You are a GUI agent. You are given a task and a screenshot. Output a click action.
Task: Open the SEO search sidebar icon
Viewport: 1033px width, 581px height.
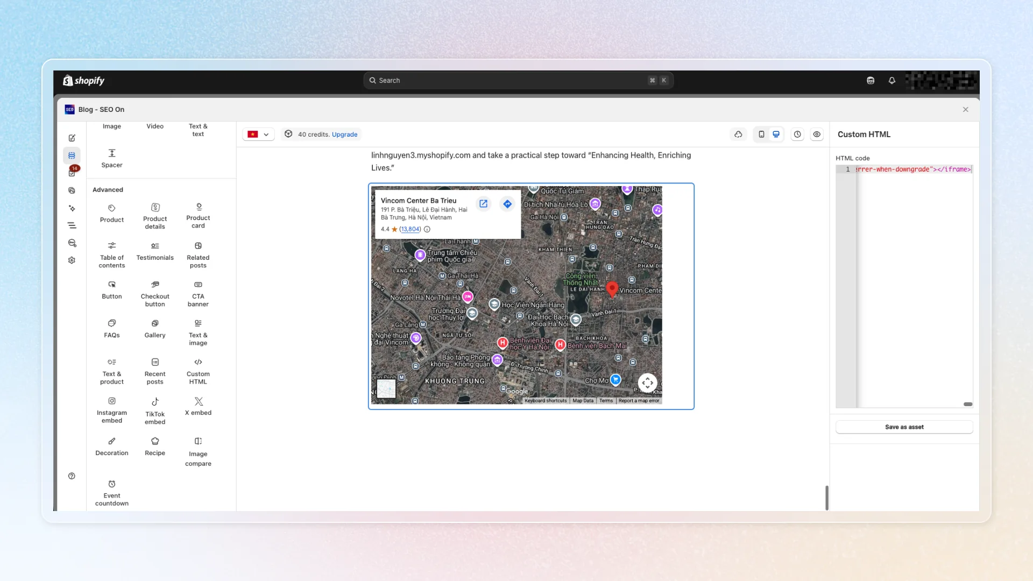point(72,243)
